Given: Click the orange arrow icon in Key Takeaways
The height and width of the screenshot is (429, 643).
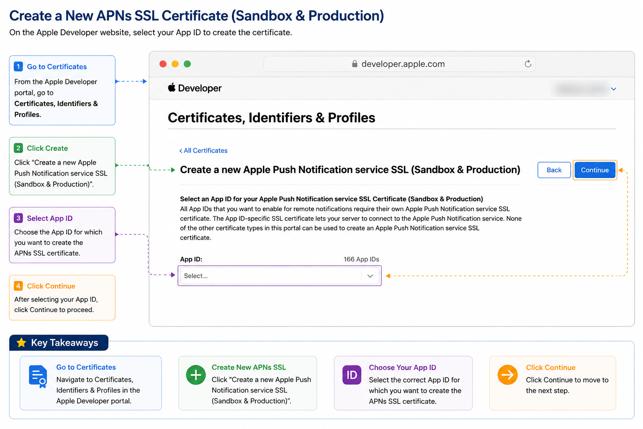Looking at the screenshot, I should (x=507, y=375).
